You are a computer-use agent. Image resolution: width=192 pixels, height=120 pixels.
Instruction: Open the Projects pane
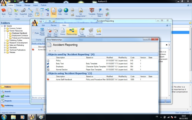pyautogui.click(x=15, y=101)
